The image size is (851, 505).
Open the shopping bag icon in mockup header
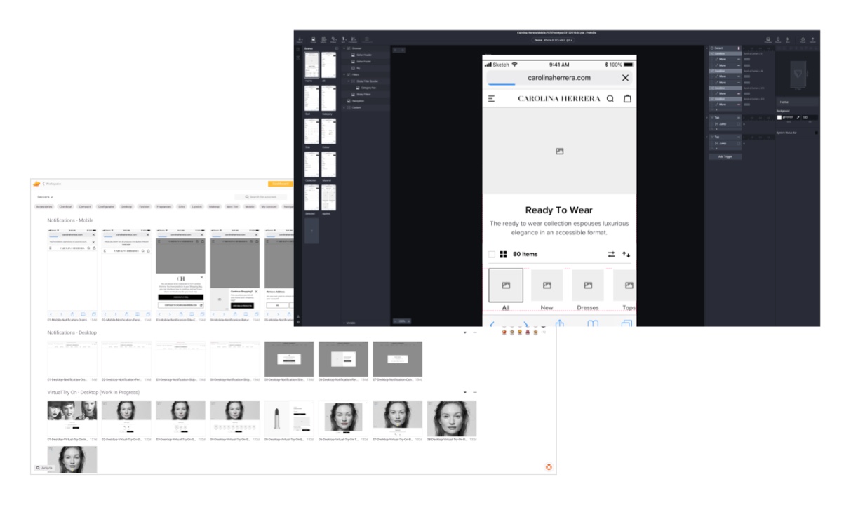click(627, 99)
